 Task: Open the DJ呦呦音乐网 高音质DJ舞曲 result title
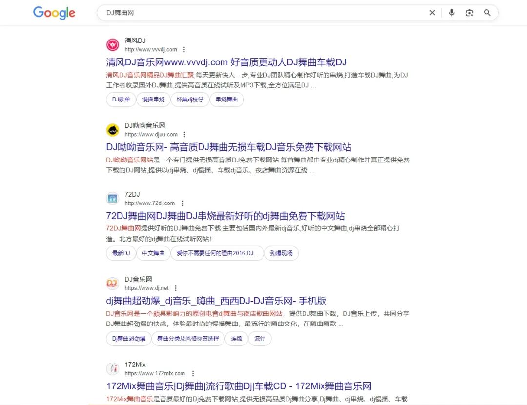[x=228, y=147]
